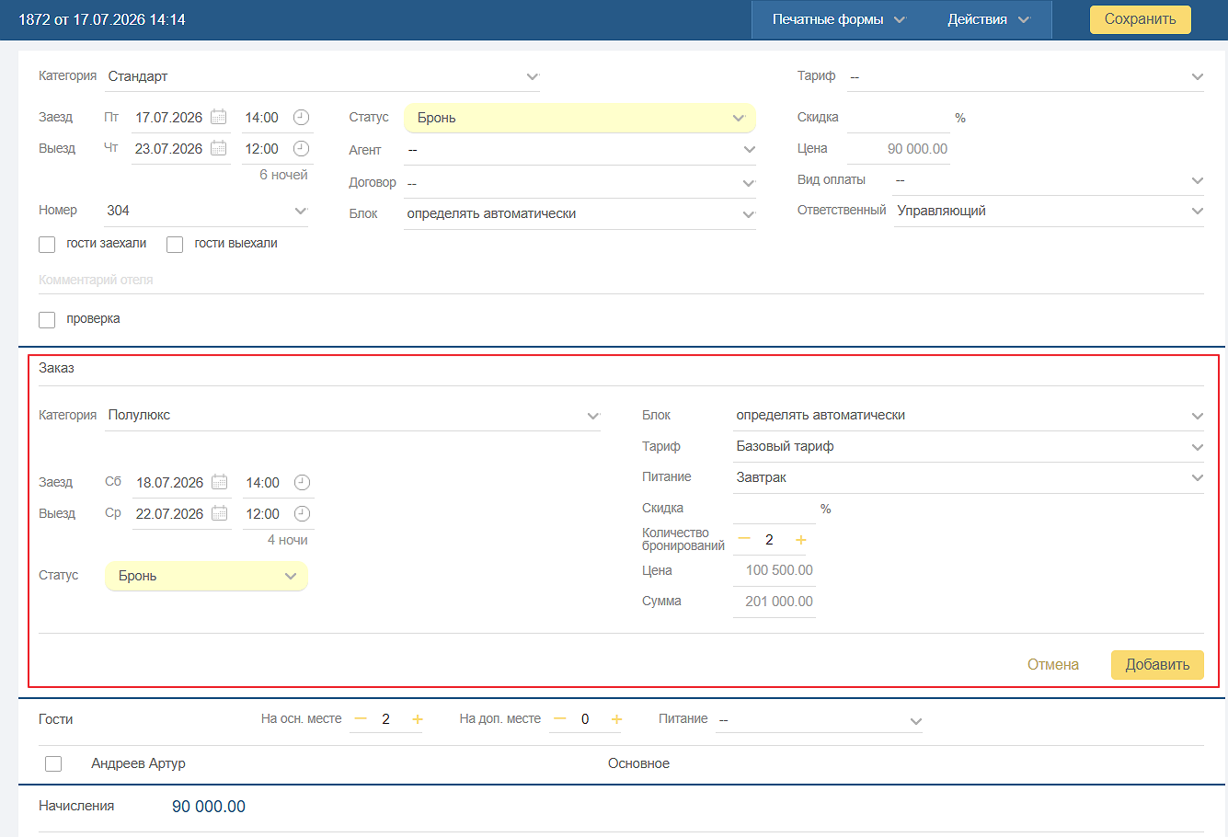Viewport: 1228px width, 837px height.
Task: Click the Сохранить button
Action: (1140, 19)
